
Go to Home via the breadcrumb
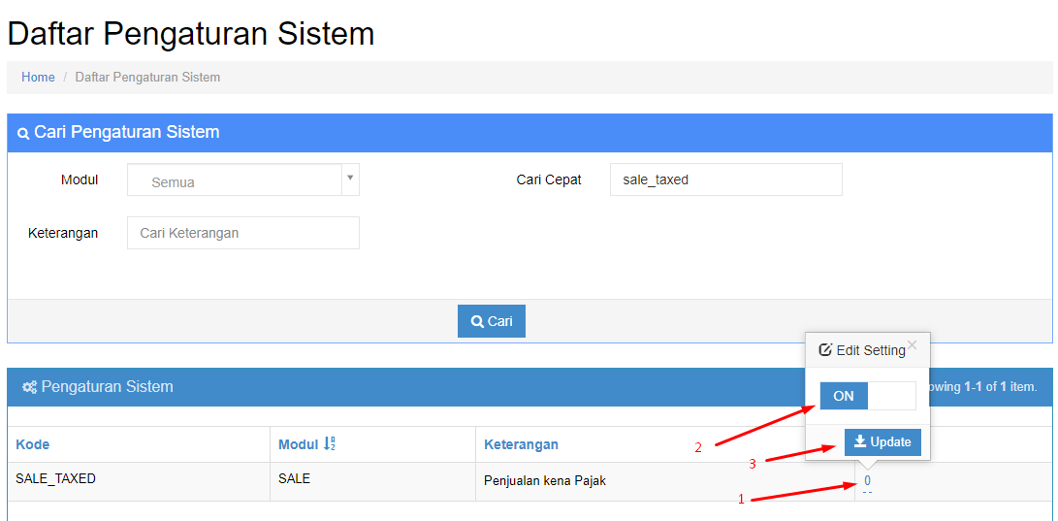click(38, 78)
